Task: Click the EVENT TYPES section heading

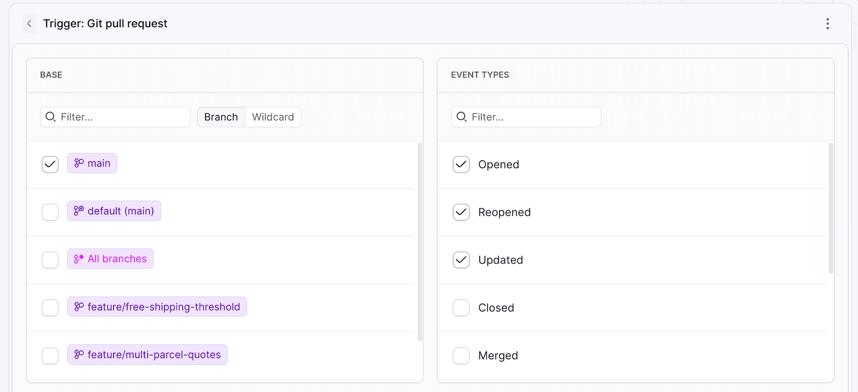Action: [480, 75]
